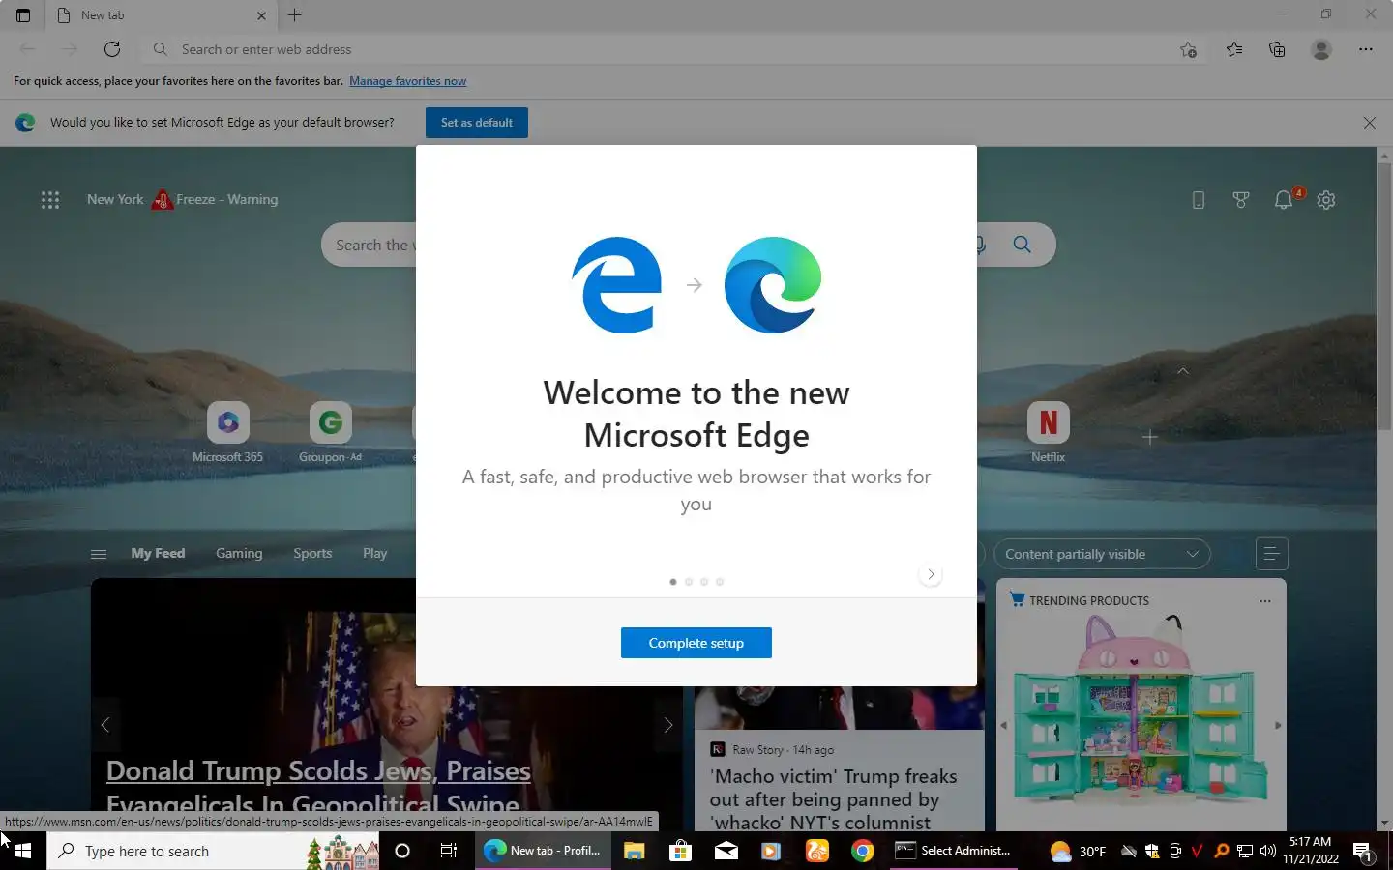Screen dimensions: 1393x870
Task: Open Microsoft Store from taskbar
Action: point(681,851)
